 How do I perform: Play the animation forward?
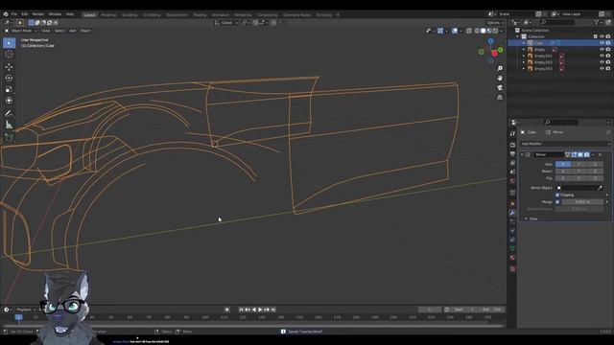pyautogui.click(x=260, y=310)
